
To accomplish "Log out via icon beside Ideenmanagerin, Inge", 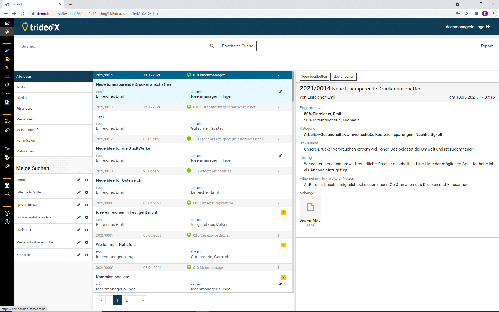I will click(488, 27).
